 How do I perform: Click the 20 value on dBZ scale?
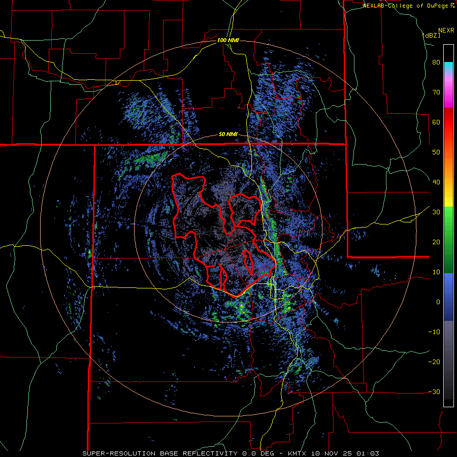coord(436,242)
